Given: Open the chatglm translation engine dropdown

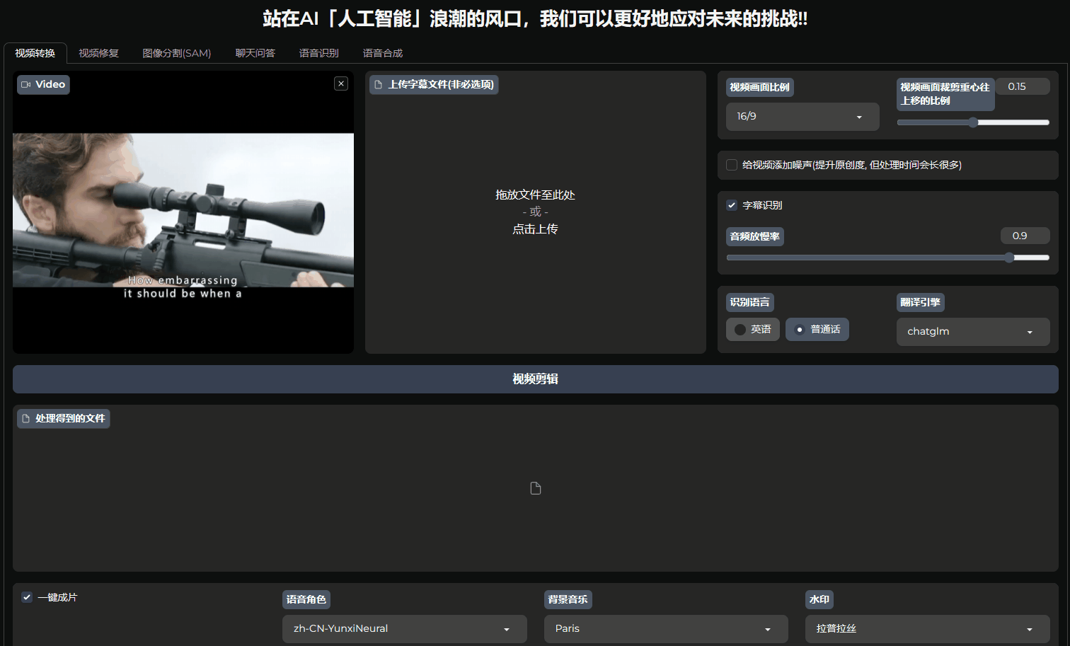Looking at the screenshot, I should click(x=973, y=331).
